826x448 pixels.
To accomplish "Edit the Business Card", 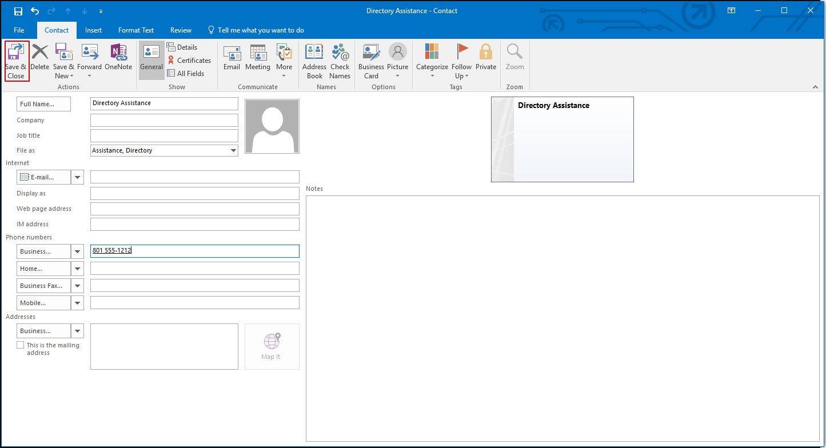I will point(372,61).
